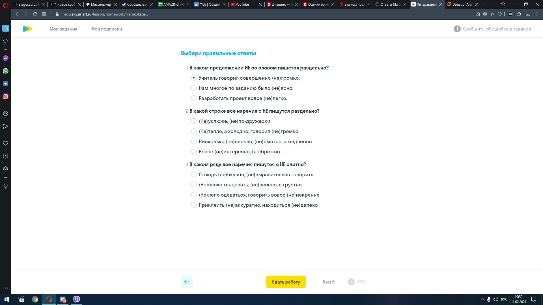
Task: Open Messenger in the Opera sidebar
Action: coord(5,58)
